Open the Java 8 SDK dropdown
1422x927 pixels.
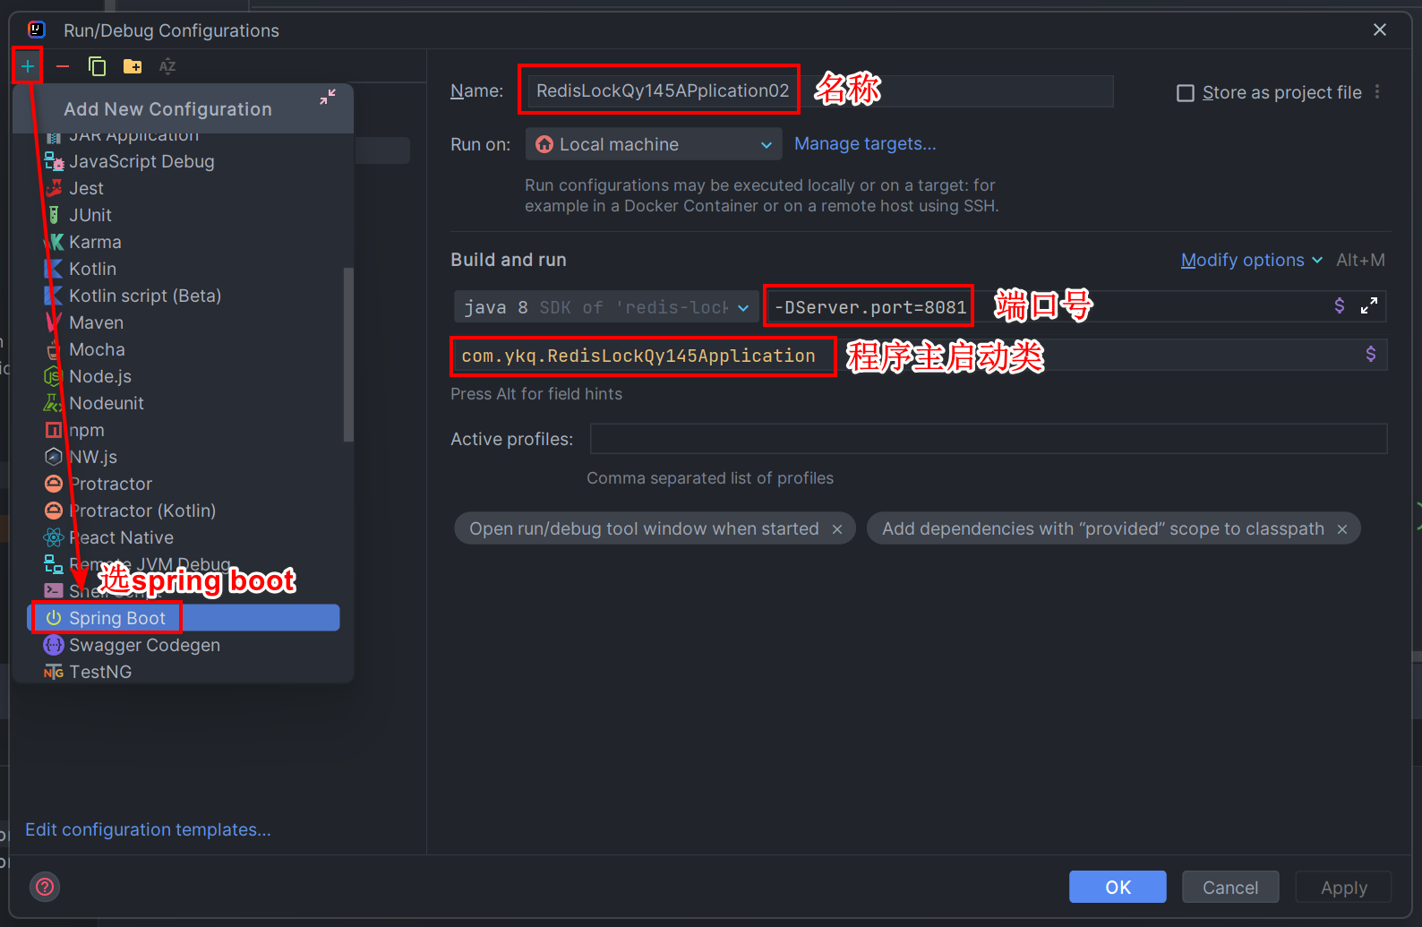coord(604,307)
